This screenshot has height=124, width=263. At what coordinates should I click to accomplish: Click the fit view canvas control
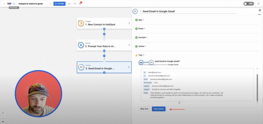[x=3, y=119]
